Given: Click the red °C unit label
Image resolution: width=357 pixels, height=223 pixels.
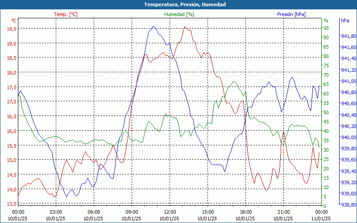Looking at the screenshot, I should pyautogui.click(x=14, y=21).
